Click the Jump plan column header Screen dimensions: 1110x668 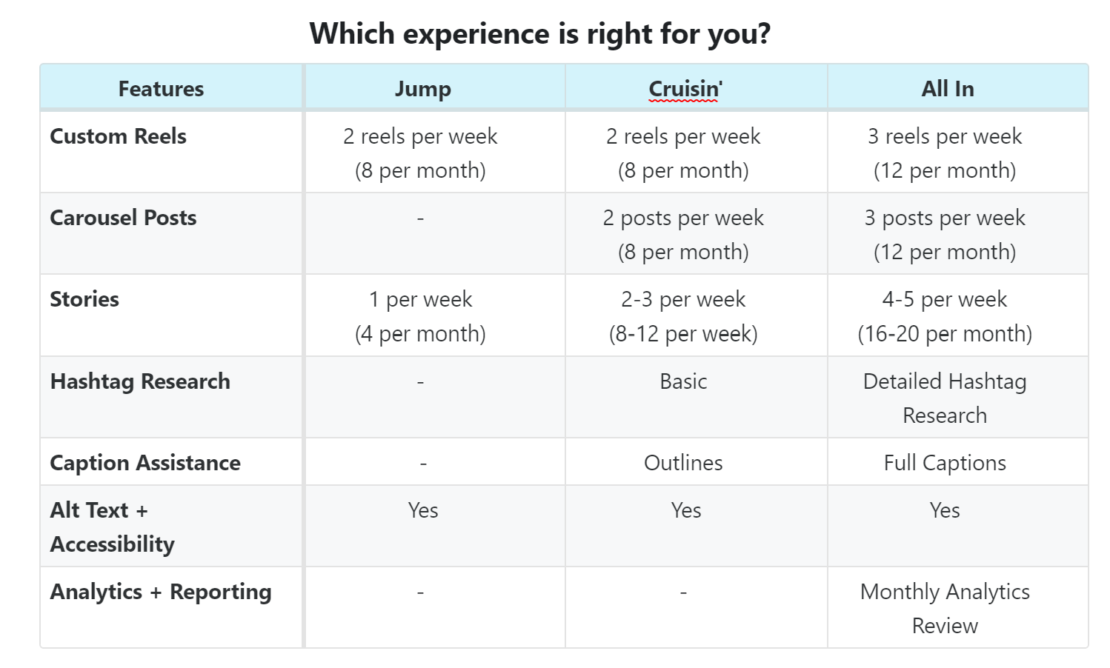pyautogui.click(x=422, y=89)
